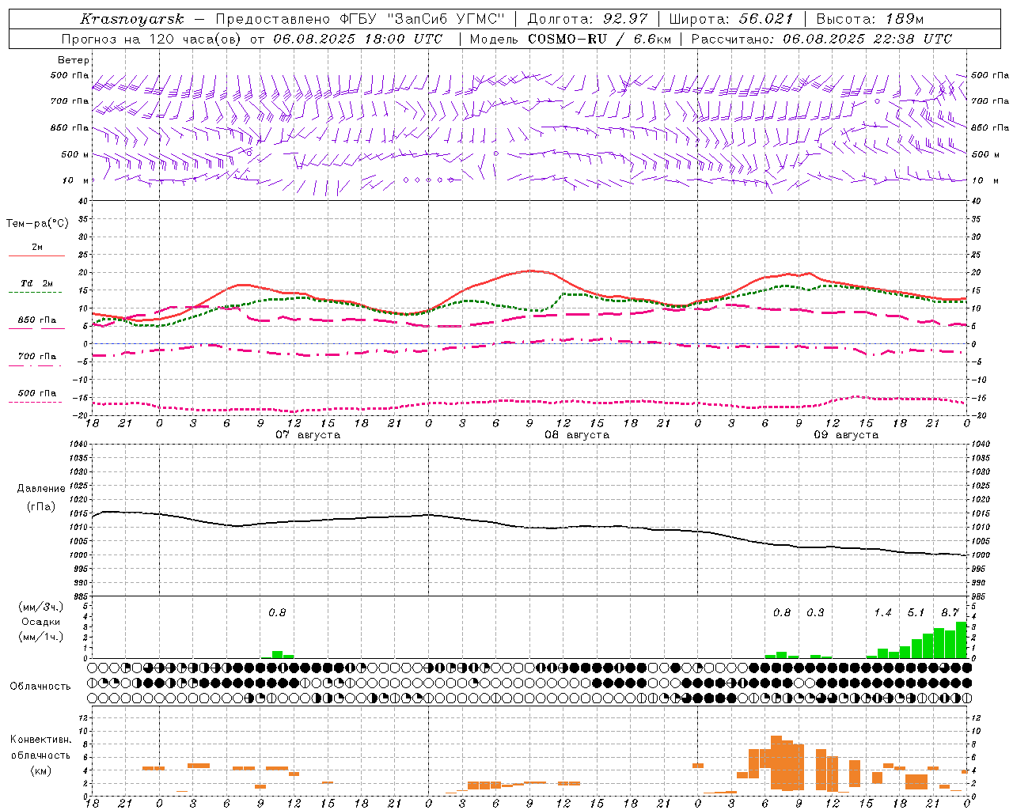Viewport: 1013px width, 810px height.
Task: Click the '(мм/1ч.)' precipitation unit label
Action: [x=40, y=637]
